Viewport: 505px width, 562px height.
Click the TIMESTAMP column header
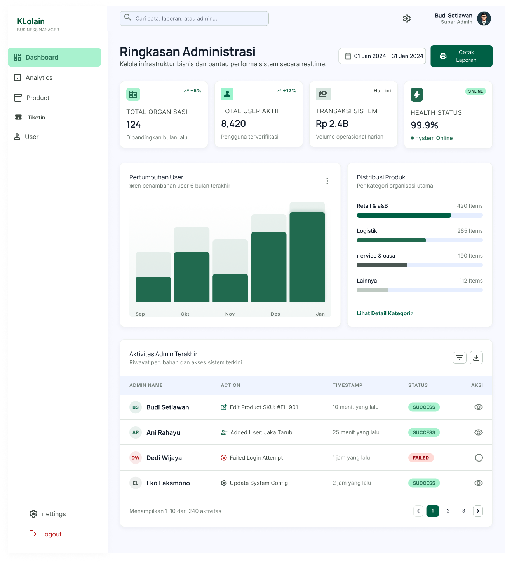coord(347,385)
